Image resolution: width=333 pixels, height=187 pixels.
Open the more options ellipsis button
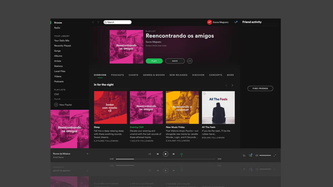190,61
